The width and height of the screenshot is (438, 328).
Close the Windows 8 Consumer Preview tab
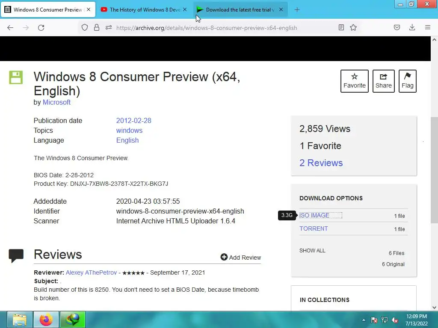pos(89,9)
